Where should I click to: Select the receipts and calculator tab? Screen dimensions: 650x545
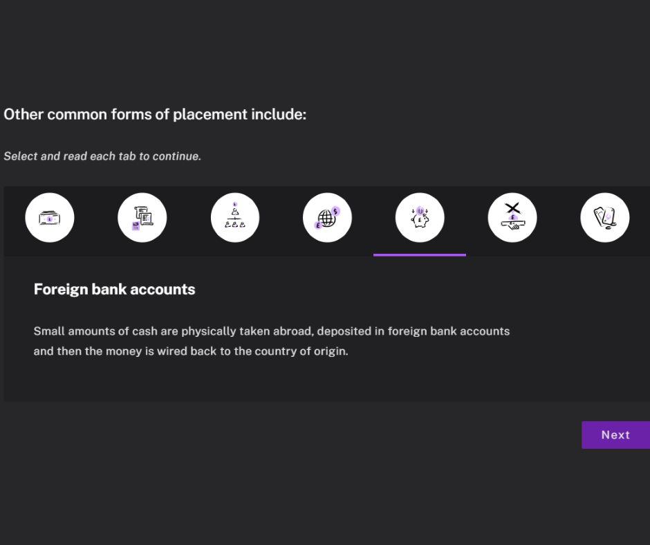click(x=142, y=217)
